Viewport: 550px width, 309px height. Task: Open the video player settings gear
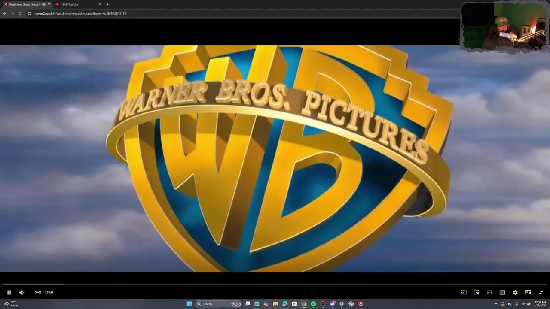click(515, 292)
